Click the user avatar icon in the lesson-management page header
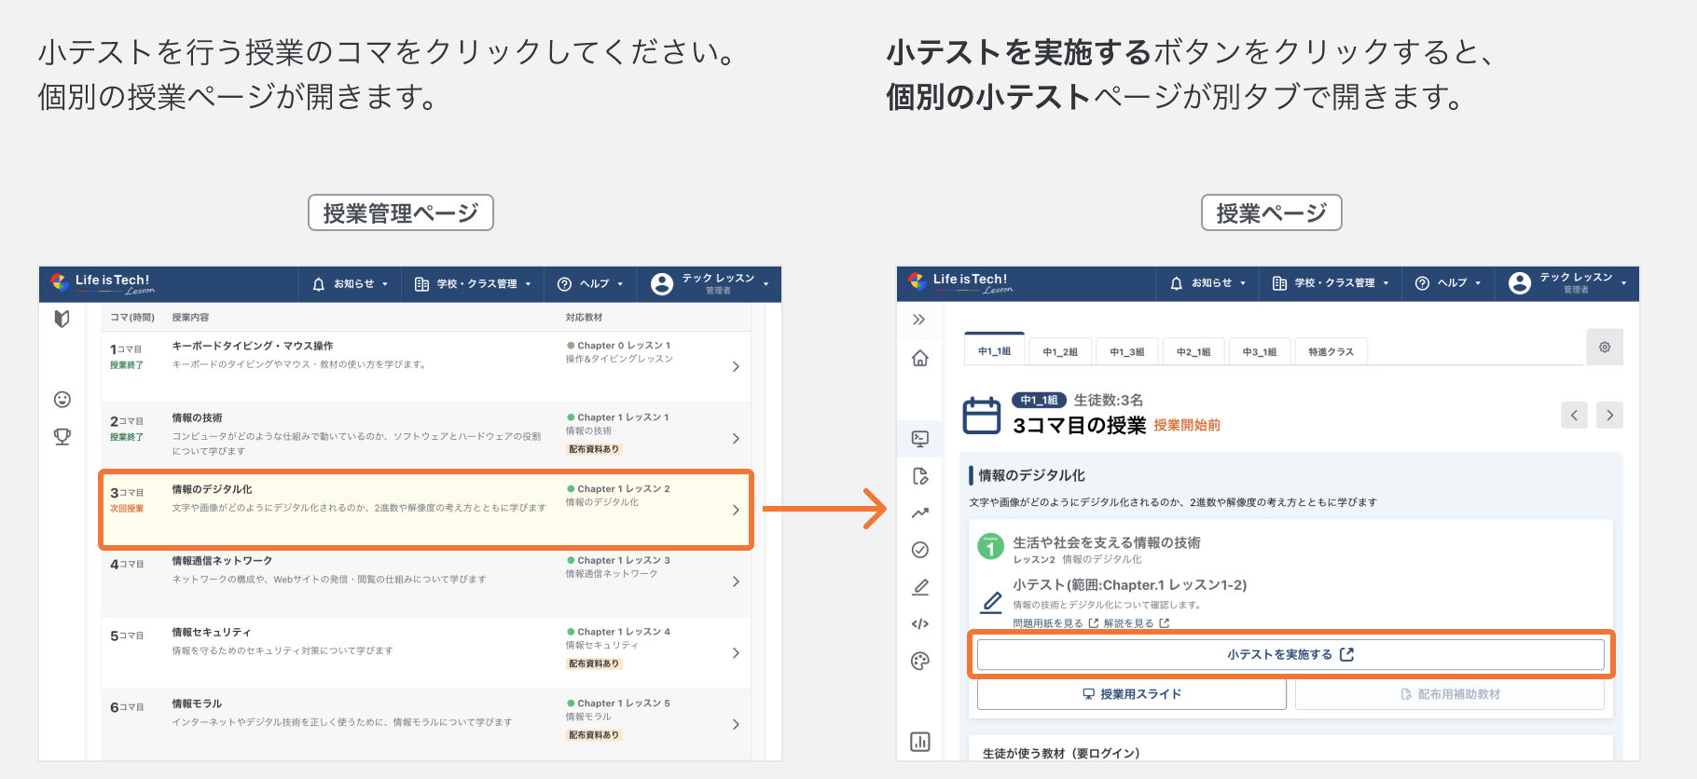The height and width of the screenshot is (779, 1697). pos(662,284)
